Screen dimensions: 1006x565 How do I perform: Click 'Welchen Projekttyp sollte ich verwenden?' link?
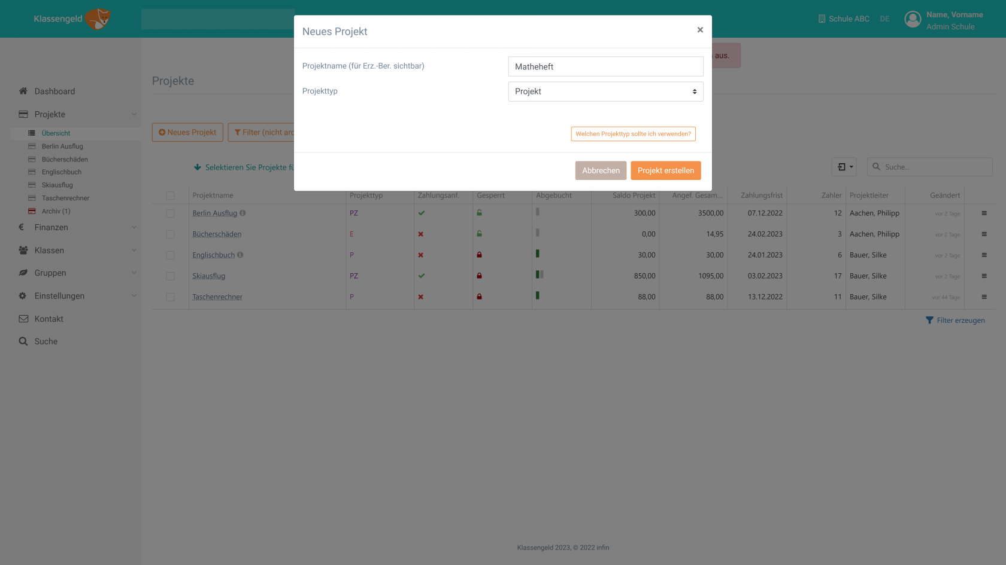click(633, 134)
